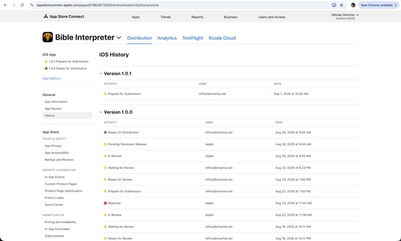
Task: Click In Review row dated Aug 26
Action: pyautogui.click(x=231, y=156)
